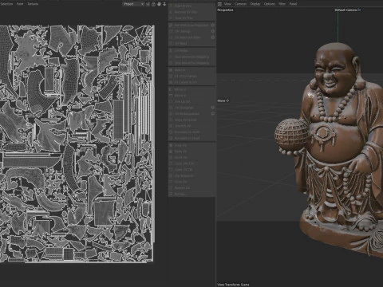Open the Selection menu in UV editor
Screen dimensions: 383x287
point(6,4)
